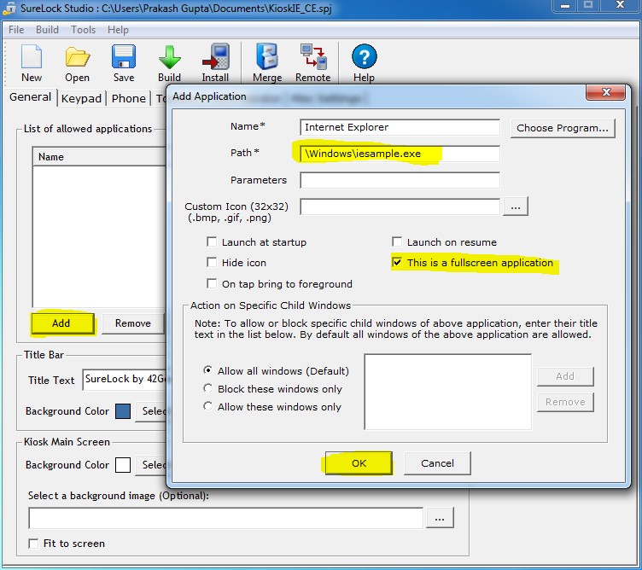
Task: Click the Build green arrow icon
Action: coord(170,58)
